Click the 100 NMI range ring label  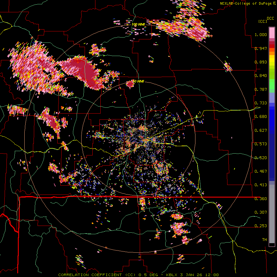pos(138,24)
